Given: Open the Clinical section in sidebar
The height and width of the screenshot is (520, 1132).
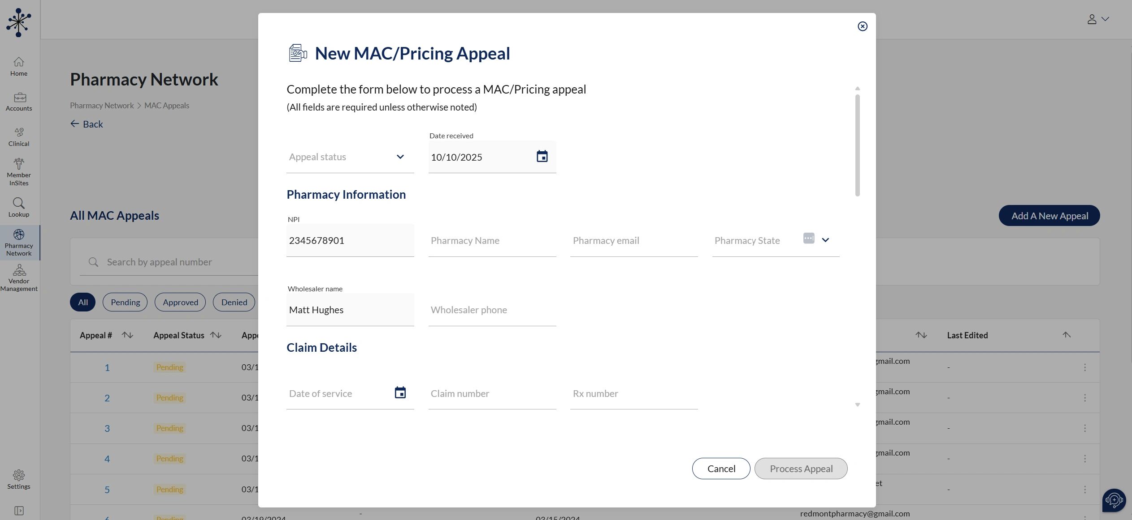Looking at the screenshot, I should pos(19,136).
